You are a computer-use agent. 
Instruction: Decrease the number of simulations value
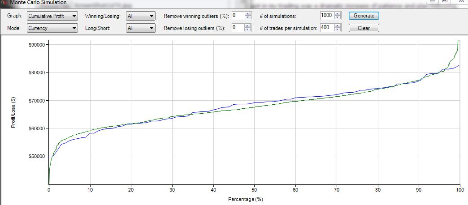point(338,17)
